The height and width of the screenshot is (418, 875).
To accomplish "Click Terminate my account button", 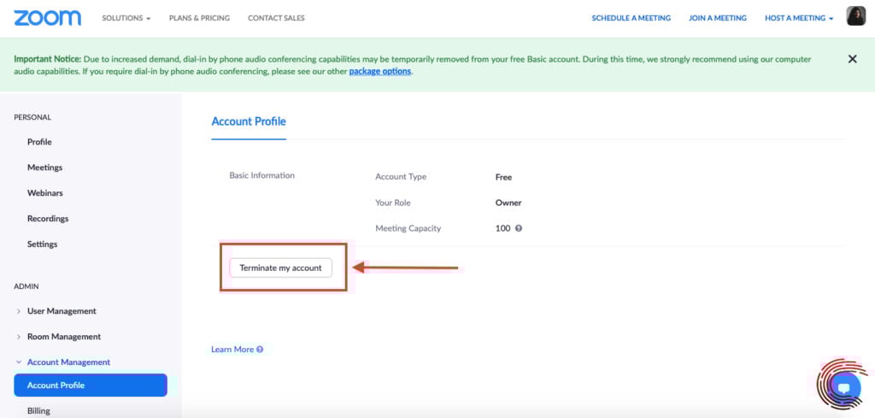I will point(280,268).
